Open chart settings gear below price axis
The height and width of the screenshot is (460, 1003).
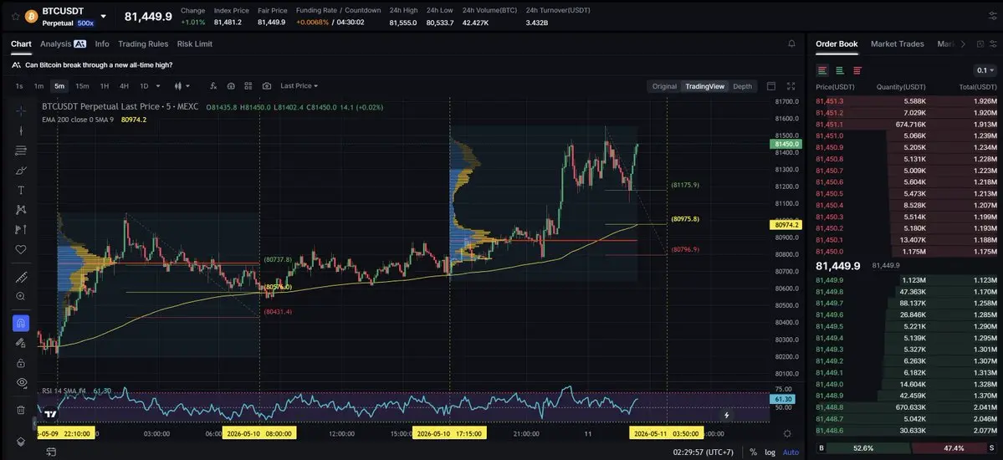click(787, 434)
